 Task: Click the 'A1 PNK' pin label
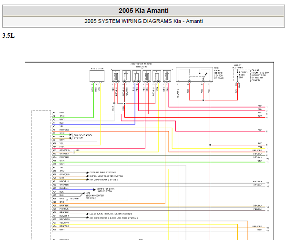point(58,112)
